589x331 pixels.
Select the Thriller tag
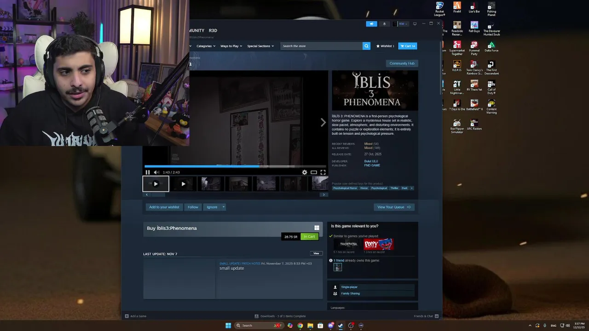point(394,188)
